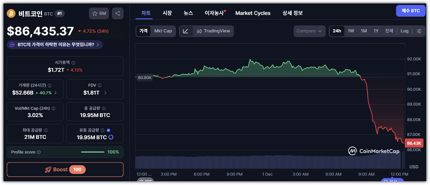Click the 90.80K opening price label
The width and height of the screenshot is (430, 185).
[144, 77]
